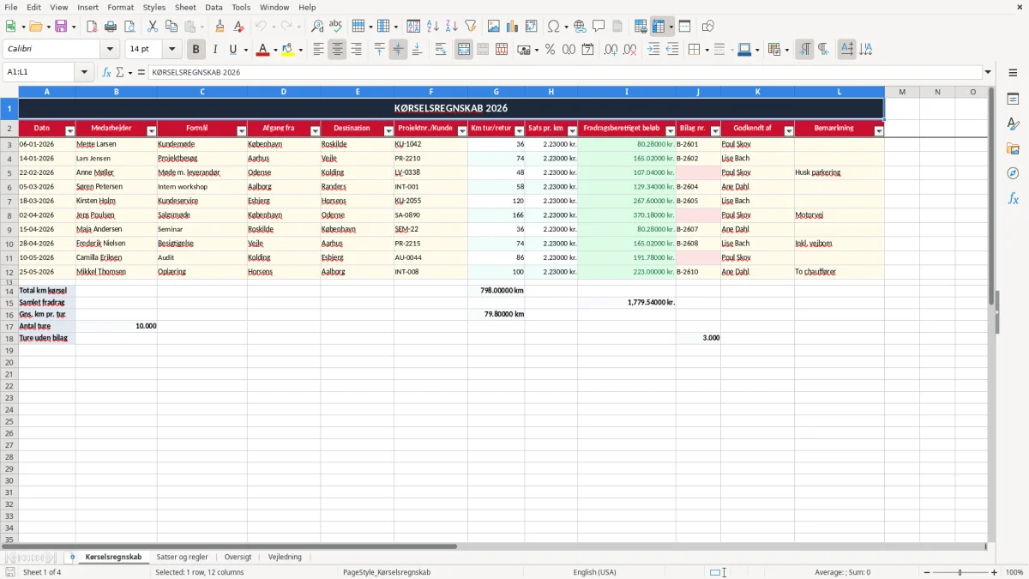Click the Font Color red A swatch
Screen dimensions: 1029x579
pyautogui.click(x=262, y=50)
